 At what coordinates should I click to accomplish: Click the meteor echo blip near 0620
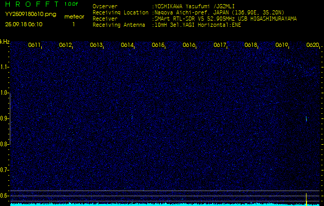pos(306,119)
